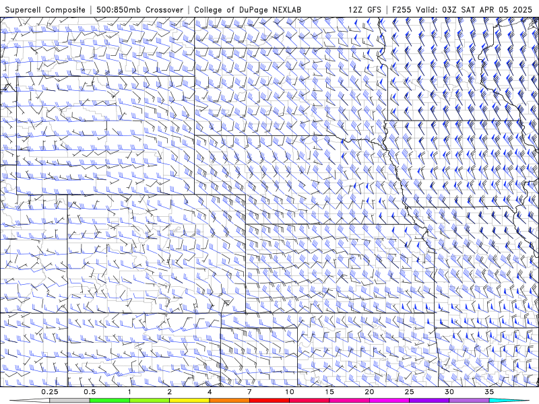Select the lime 1–2 colorbar segment
Viewport: 539px width, 404px height.
coord(150,401)
